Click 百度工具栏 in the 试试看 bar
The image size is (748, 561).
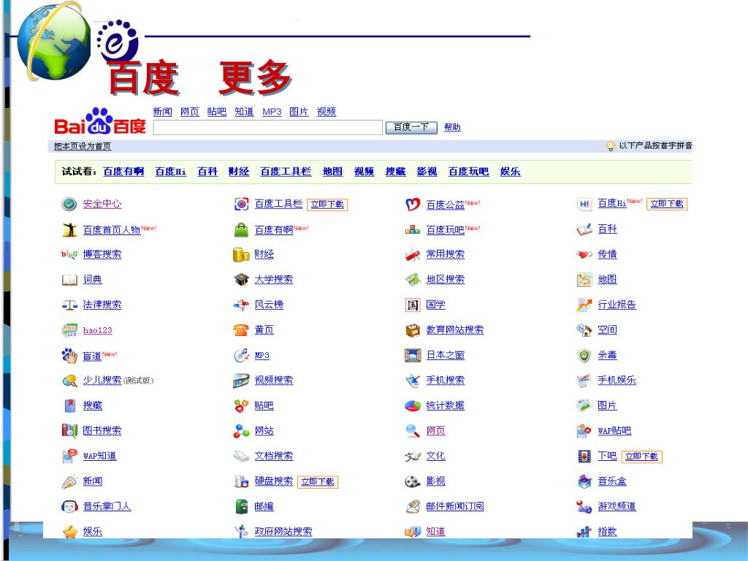(x=286, y=172)
